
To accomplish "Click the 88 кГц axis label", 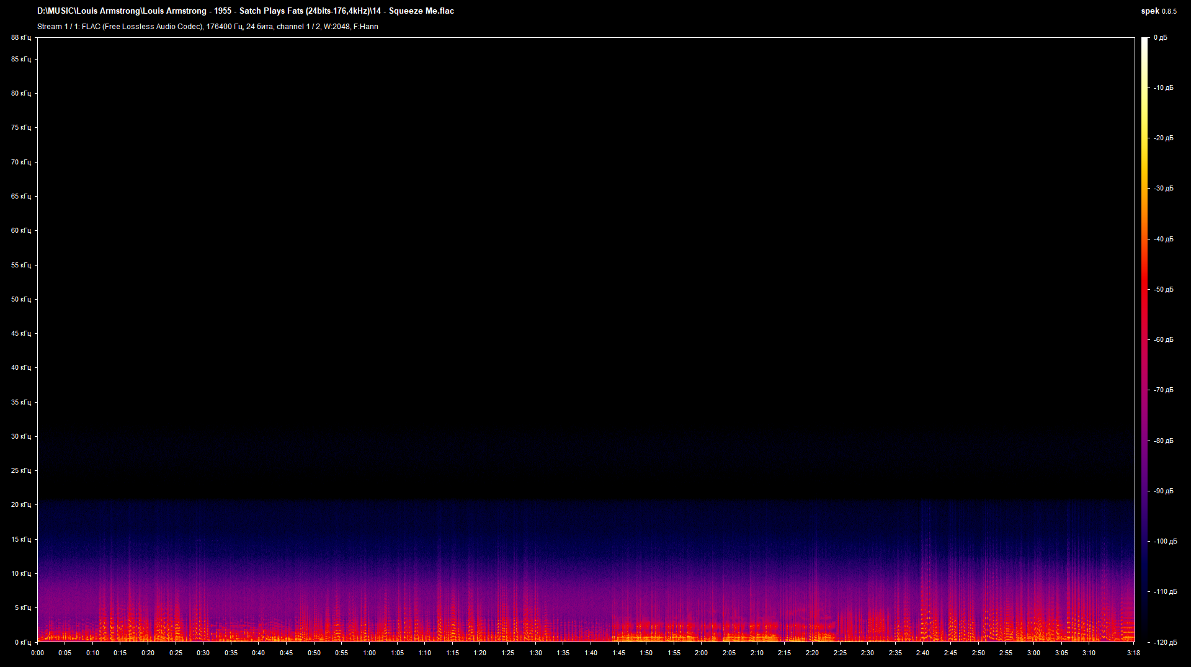I will (x=20, y=38).
